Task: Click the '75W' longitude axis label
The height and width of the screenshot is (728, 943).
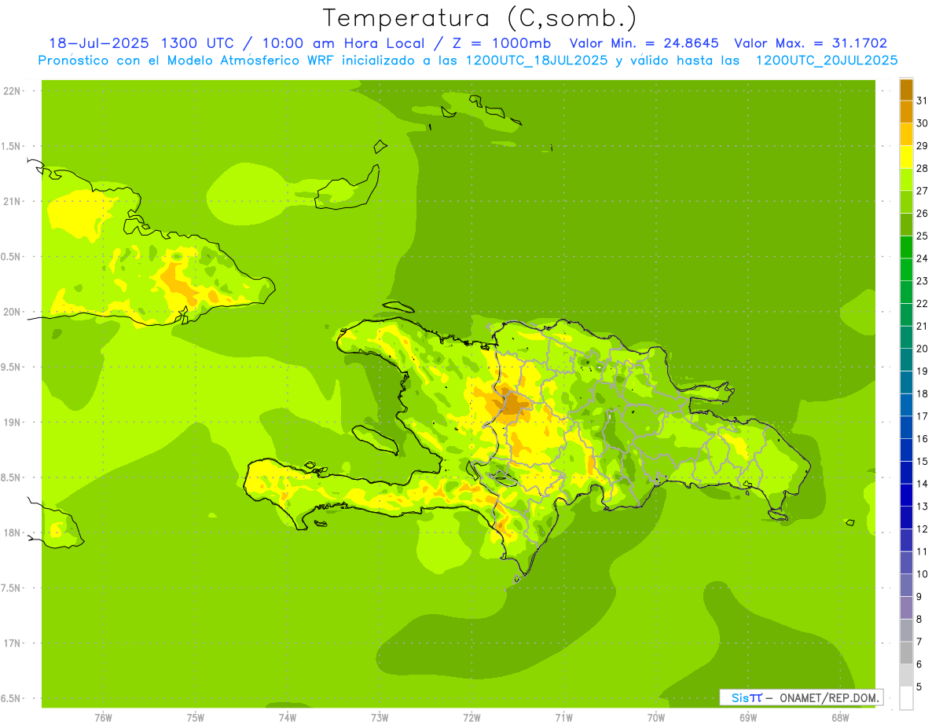Action: [x=195, y=717]
